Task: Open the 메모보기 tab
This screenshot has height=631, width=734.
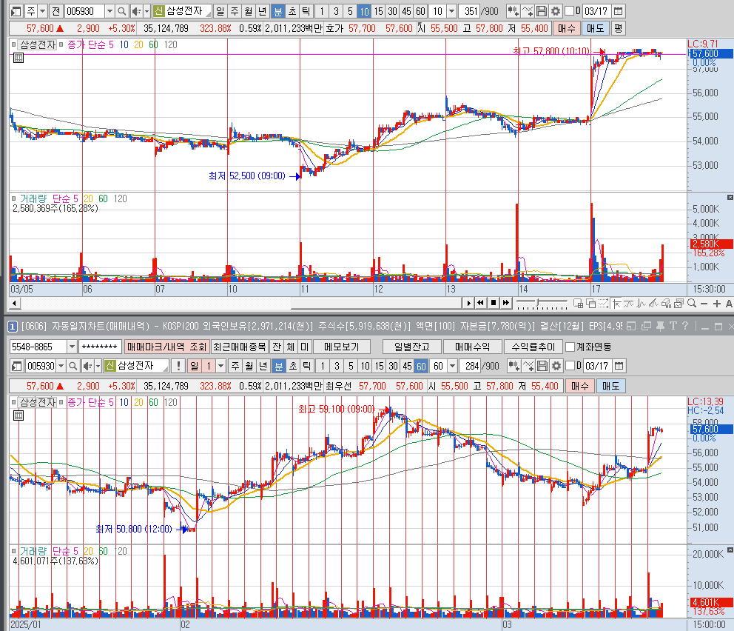Action: tap(342, 347)
